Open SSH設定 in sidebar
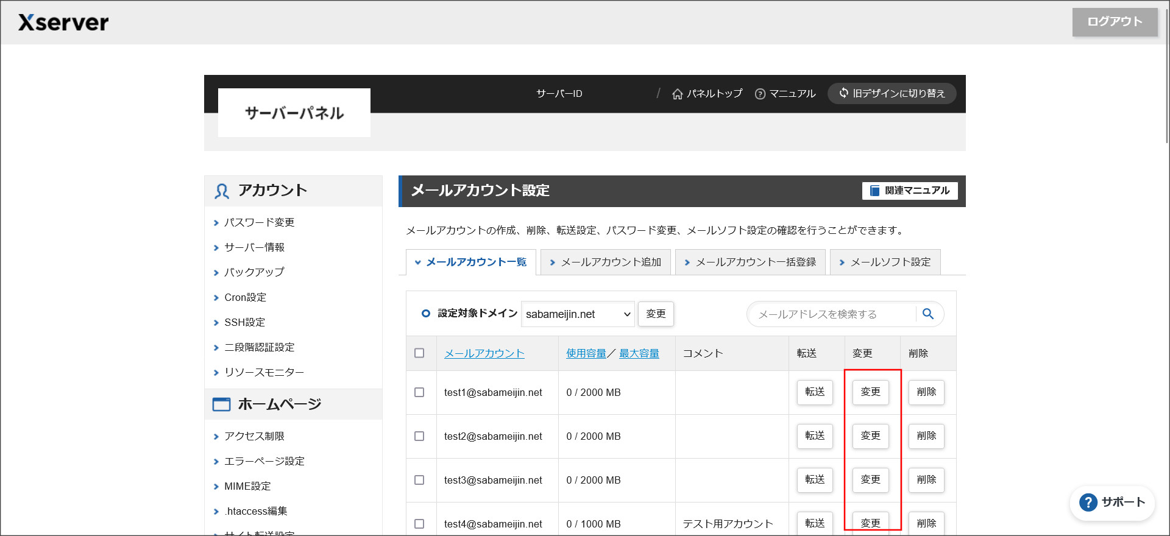Image resolution: width=1170 pixels, height=536 pixels. (245, 322)
